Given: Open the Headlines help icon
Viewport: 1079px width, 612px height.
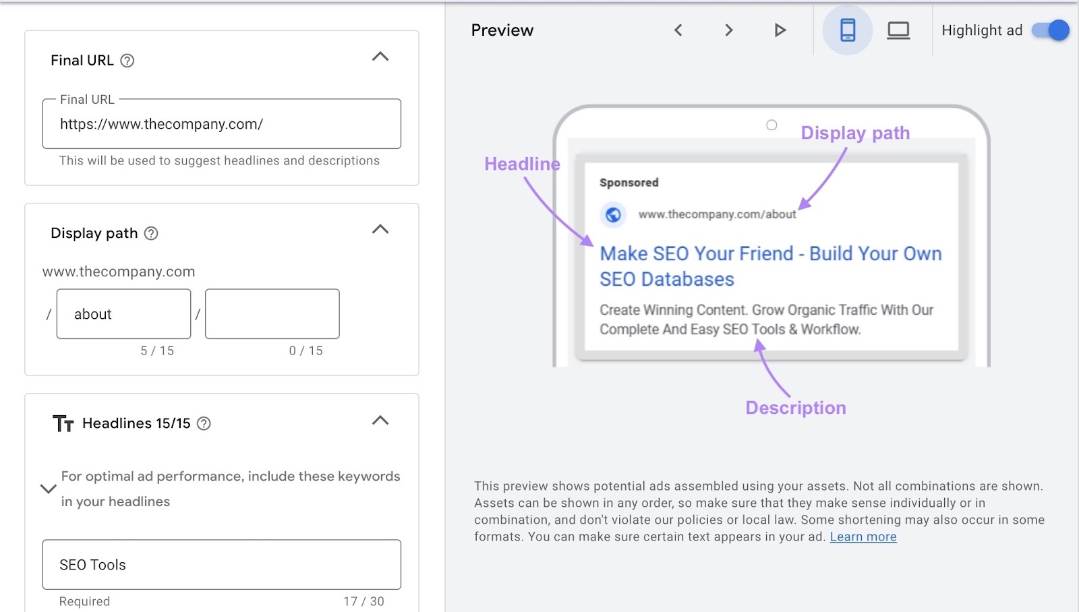Looking at the screenshot, I should (206, 424).
